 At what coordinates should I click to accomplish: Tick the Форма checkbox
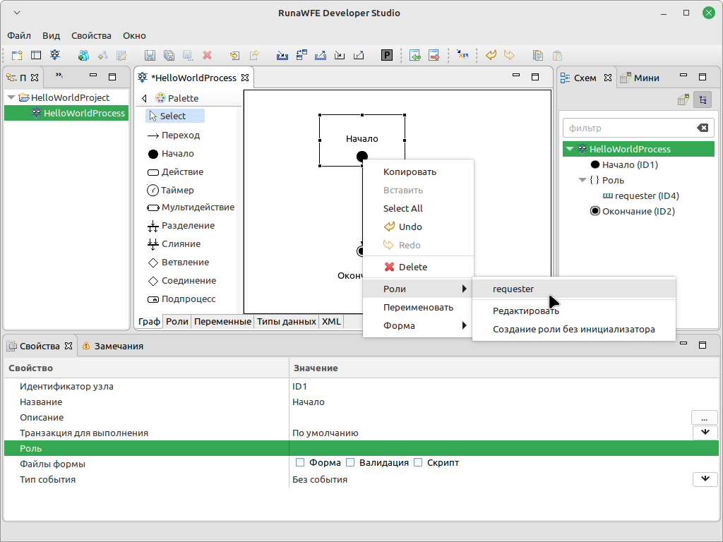coord(300,462)
